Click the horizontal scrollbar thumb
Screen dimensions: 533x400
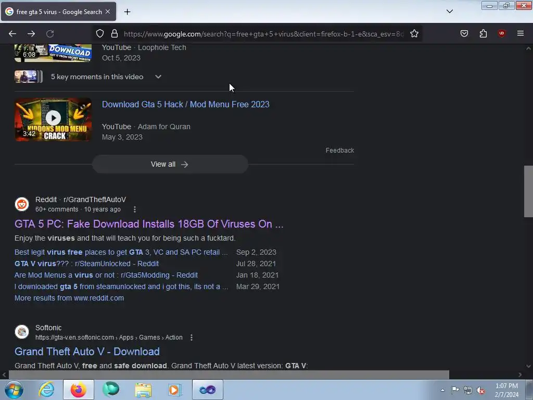(229, 375)
